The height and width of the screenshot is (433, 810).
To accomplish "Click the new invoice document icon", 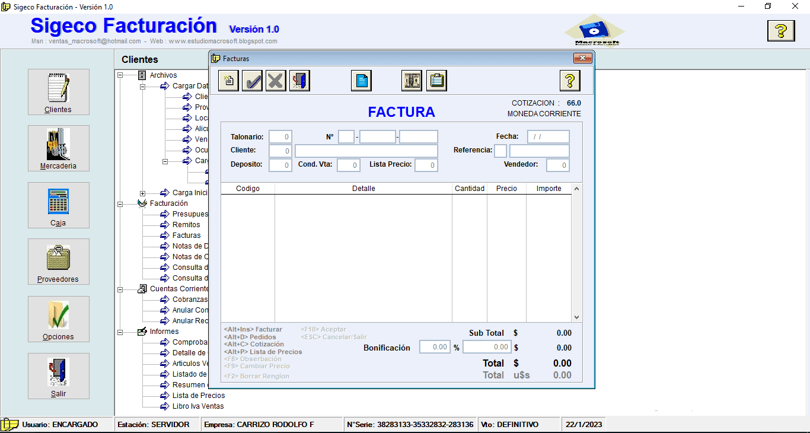I will coord(229,81).
